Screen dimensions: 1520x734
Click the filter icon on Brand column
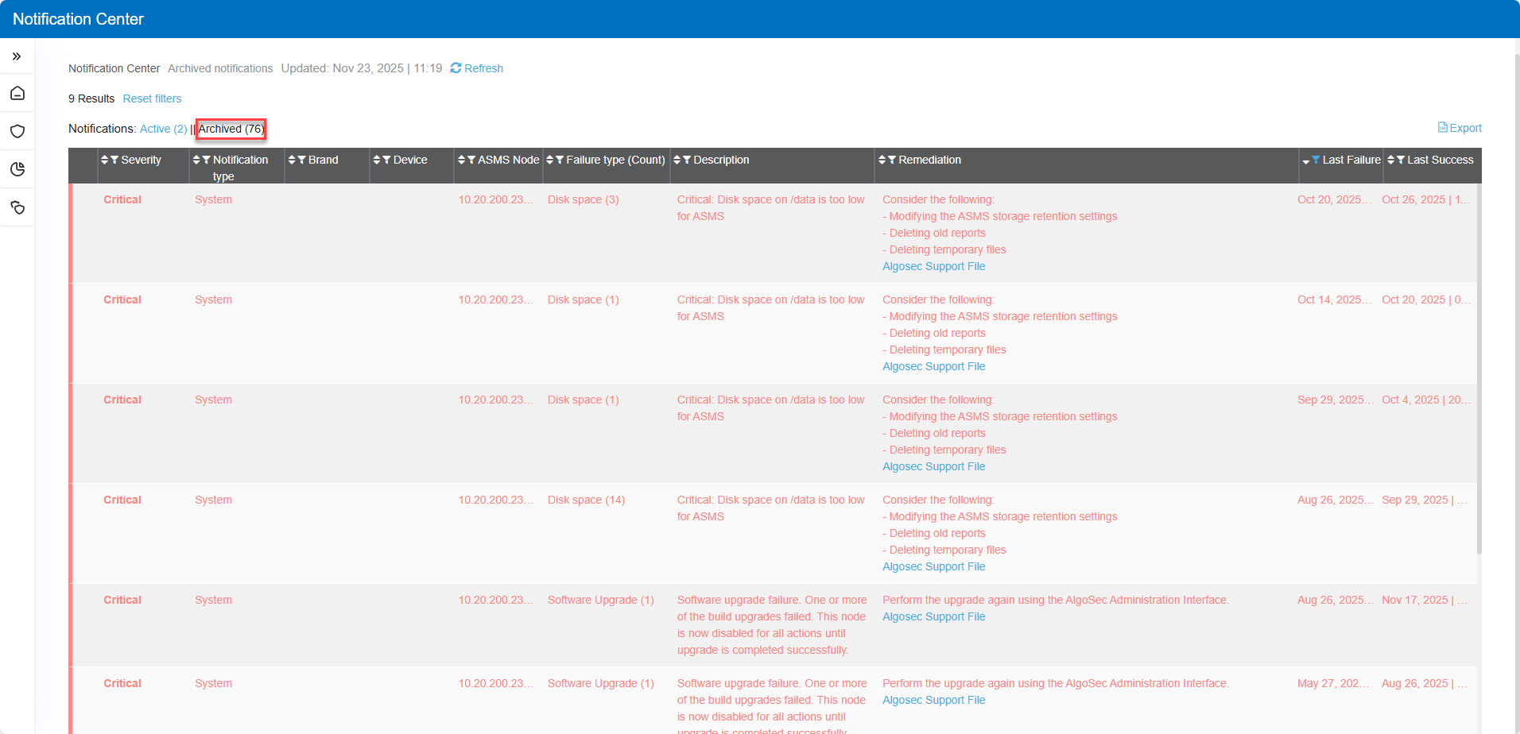pos(302,160)
